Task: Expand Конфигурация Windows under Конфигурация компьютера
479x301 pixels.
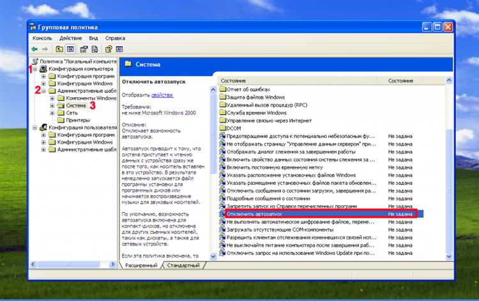Action: point(43,84)
